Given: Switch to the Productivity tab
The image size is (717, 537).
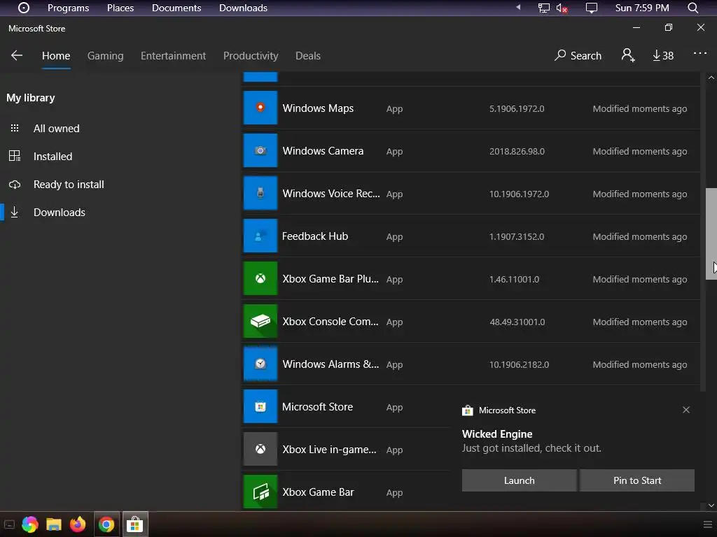Looking at the screenshot, I should pyautogui.click(x=251, y=56).
